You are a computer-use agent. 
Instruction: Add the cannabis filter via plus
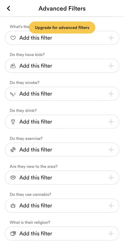click(111, 206)
